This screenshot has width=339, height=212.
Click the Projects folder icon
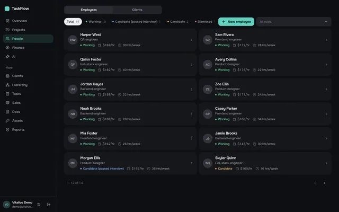[x=7, y=30]
